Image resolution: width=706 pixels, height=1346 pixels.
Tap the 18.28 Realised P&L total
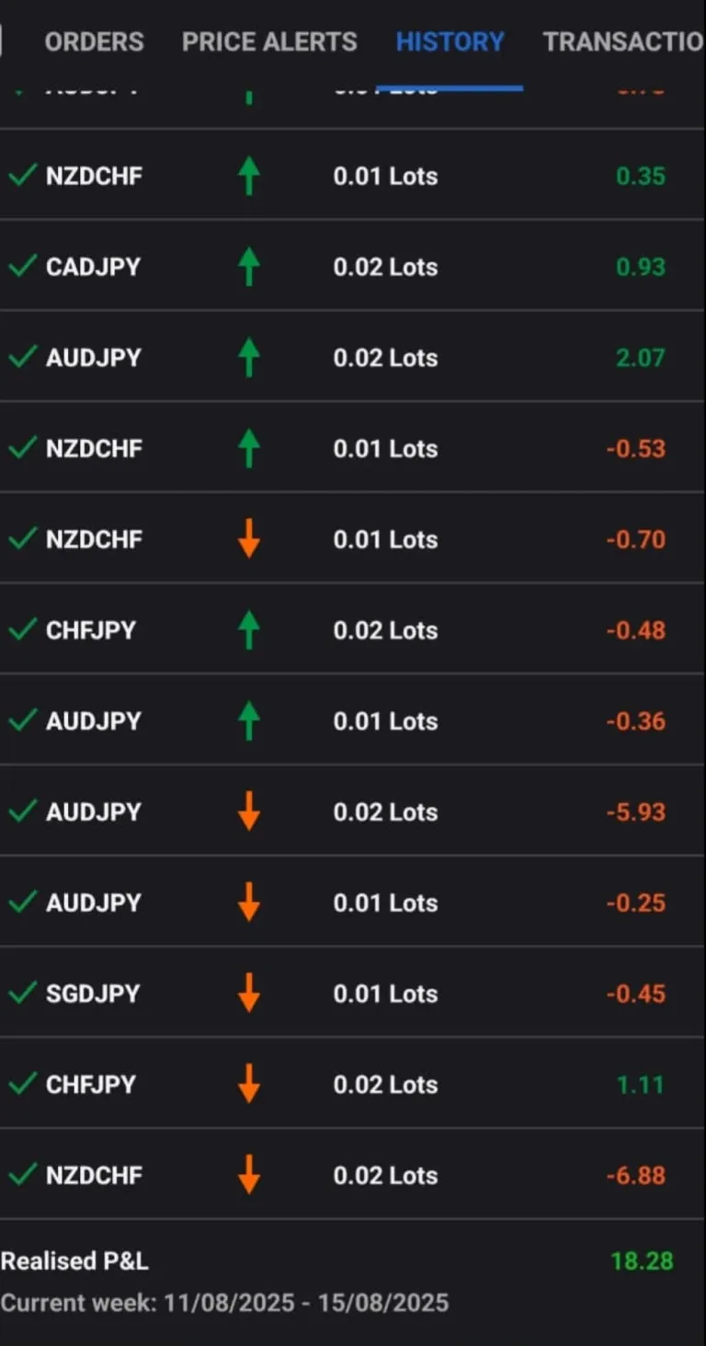pos(642,1260)
